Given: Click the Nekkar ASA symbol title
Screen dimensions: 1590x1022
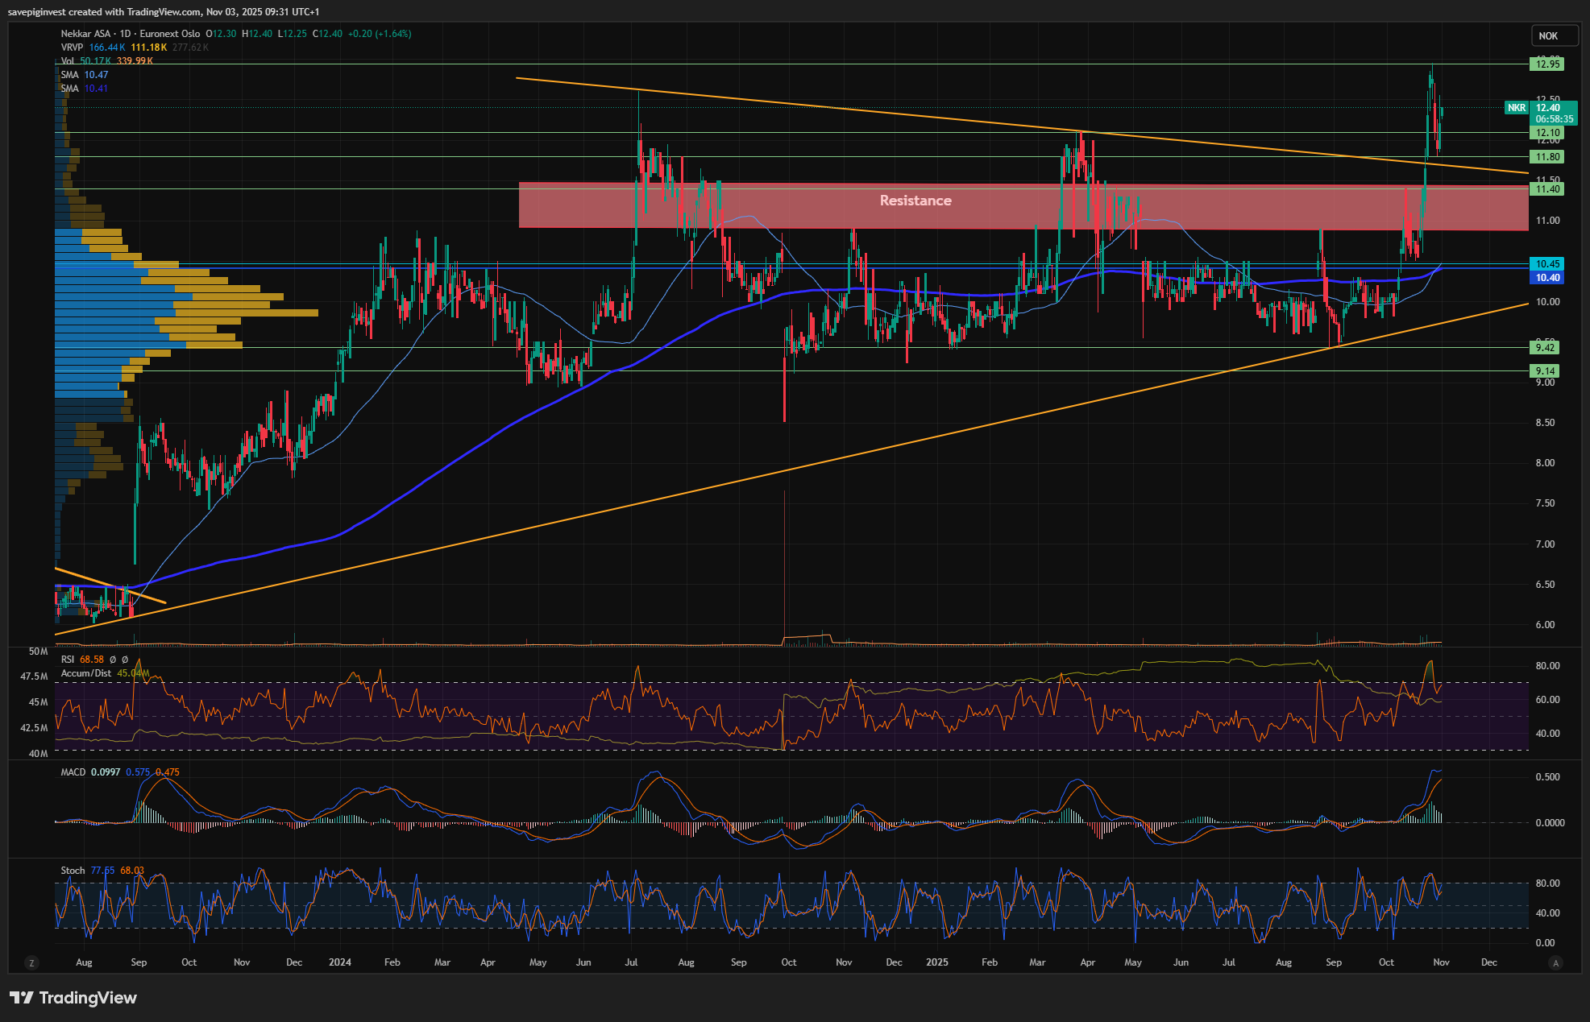Looking at the screenshot, I should click(86, 34).
